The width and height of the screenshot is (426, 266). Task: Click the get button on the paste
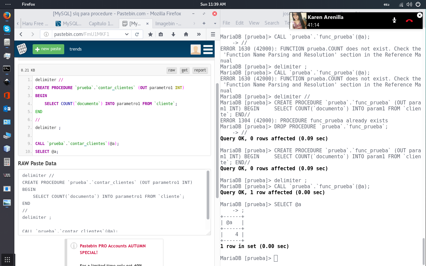185,70
